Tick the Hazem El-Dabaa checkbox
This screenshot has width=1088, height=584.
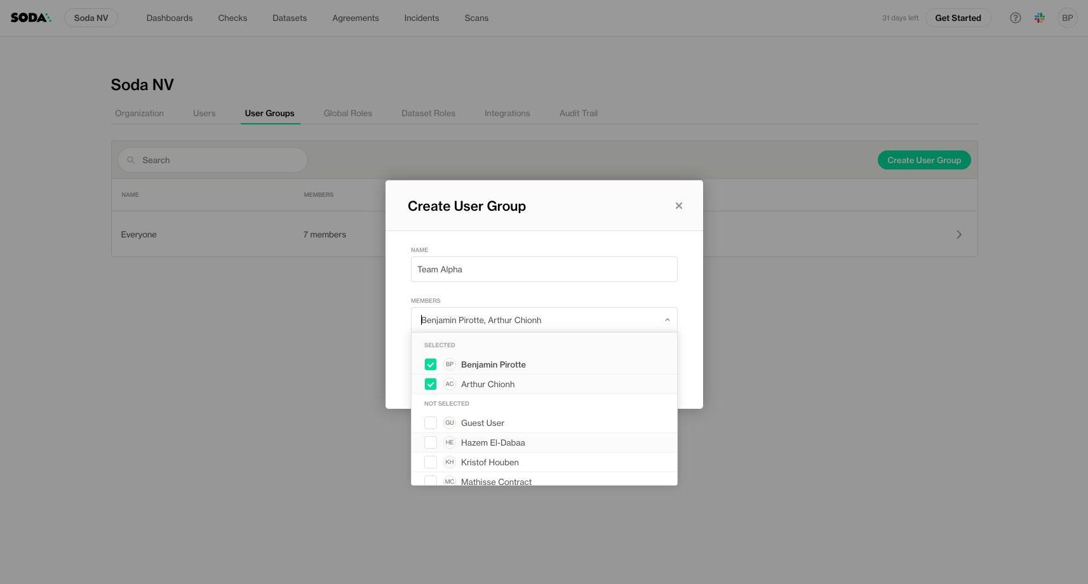431,442
